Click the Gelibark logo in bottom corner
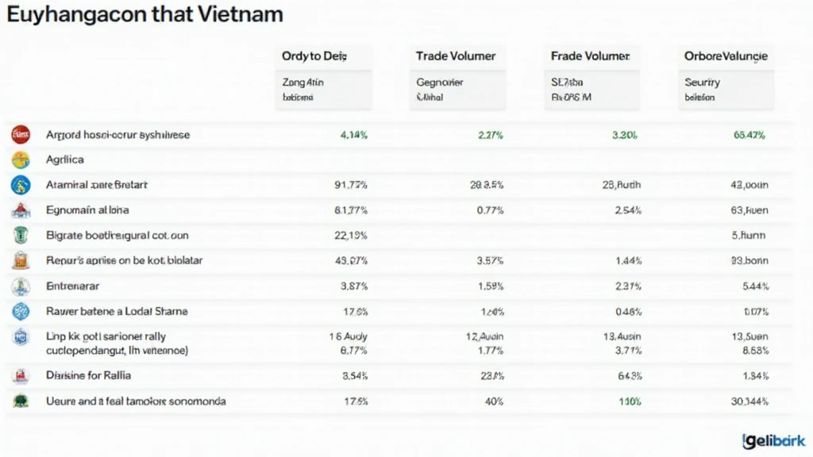813x457 pixels. click(773, 440)
